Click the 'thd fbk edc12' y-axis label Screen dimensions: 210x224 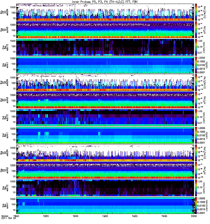tap(5, 118)
